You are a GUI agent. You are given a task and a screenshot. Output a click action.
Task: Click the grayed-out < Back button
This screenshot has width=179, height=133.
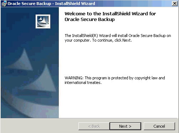[94, 126]
